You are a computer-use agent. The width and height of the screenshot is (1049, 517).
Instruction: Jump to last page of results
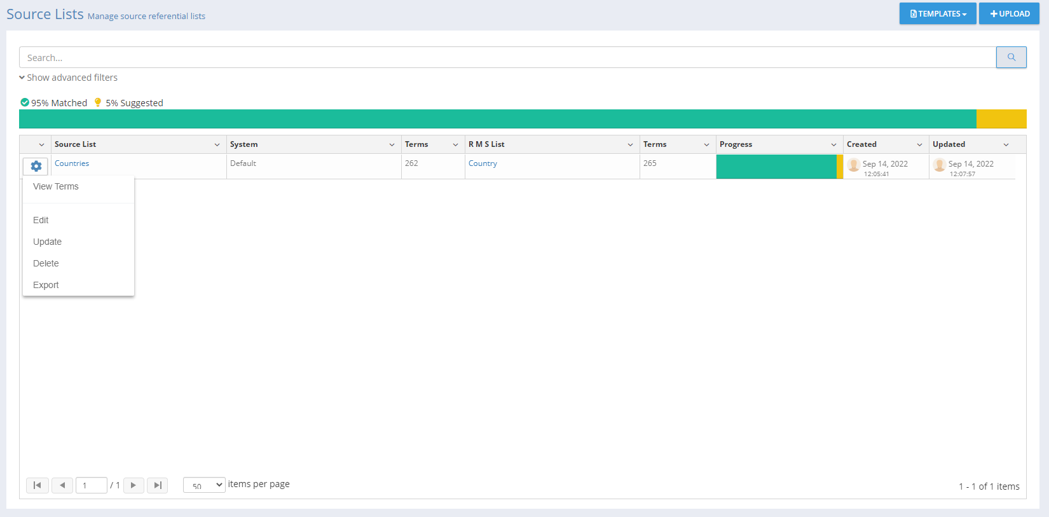coord(158,485)
